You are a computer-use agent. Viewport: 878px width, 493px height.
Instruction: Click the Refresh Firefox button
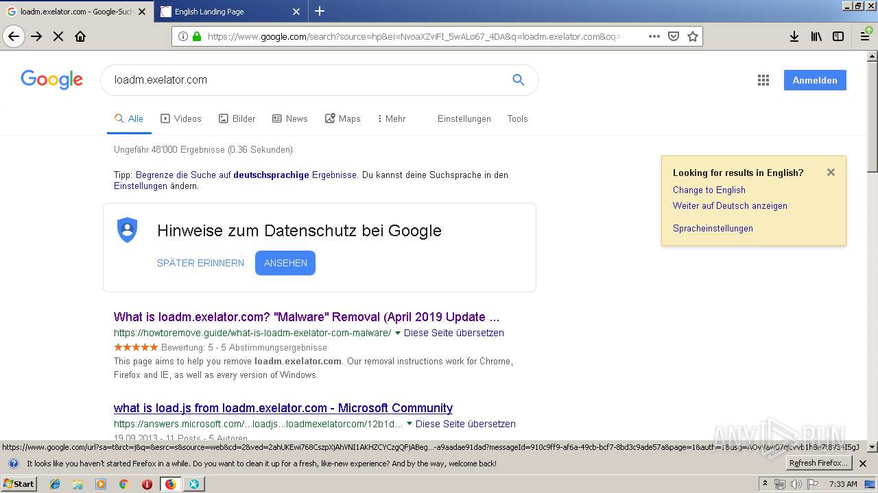point(819,464)
